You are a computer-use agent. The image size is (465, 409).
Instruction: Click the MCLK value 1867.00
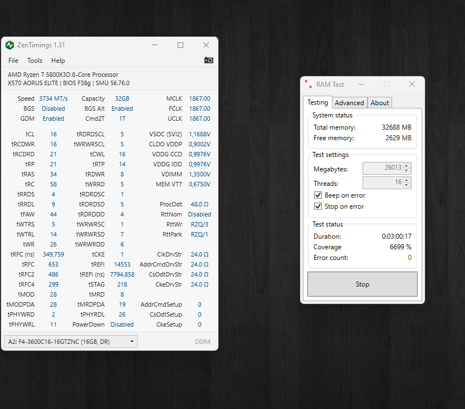pos(199,98)
